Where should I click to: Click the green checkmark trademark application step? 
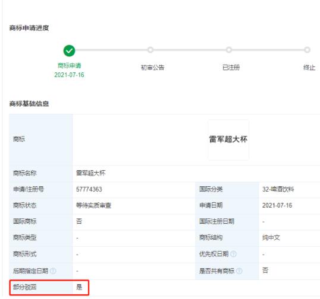click(x=69, y=50)
